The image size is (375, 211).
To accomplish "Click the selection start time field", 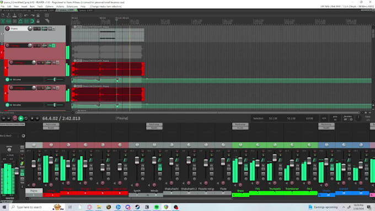I will coord(273,118).
